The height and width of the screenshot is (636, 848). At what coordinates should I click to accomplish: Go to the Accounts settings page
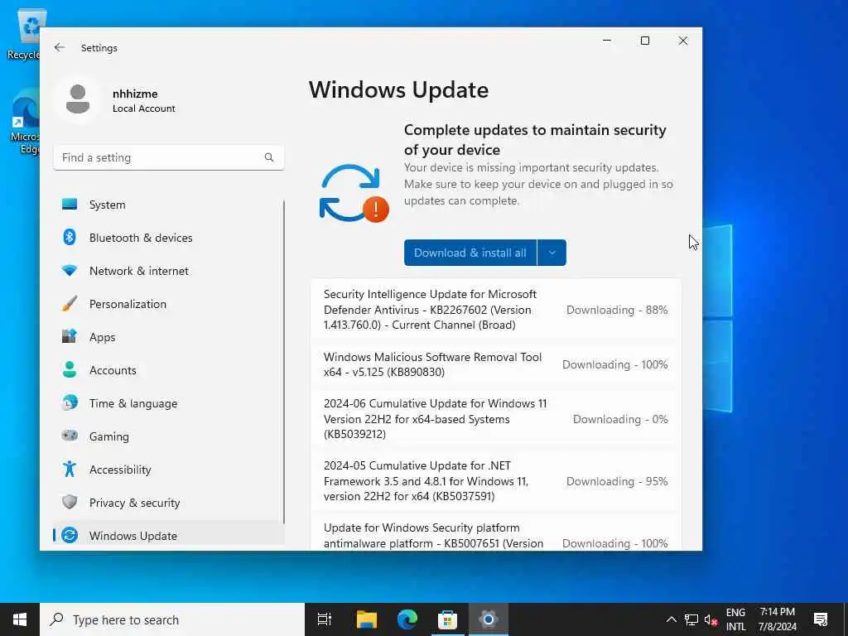tap(168, 370)
